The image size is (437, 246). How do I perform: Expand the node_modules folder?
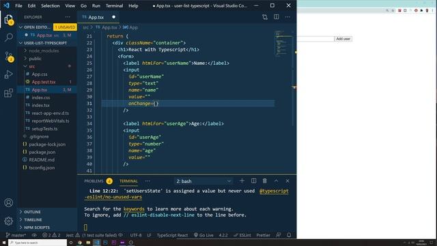pyautogui.click(x=44, y=51)
